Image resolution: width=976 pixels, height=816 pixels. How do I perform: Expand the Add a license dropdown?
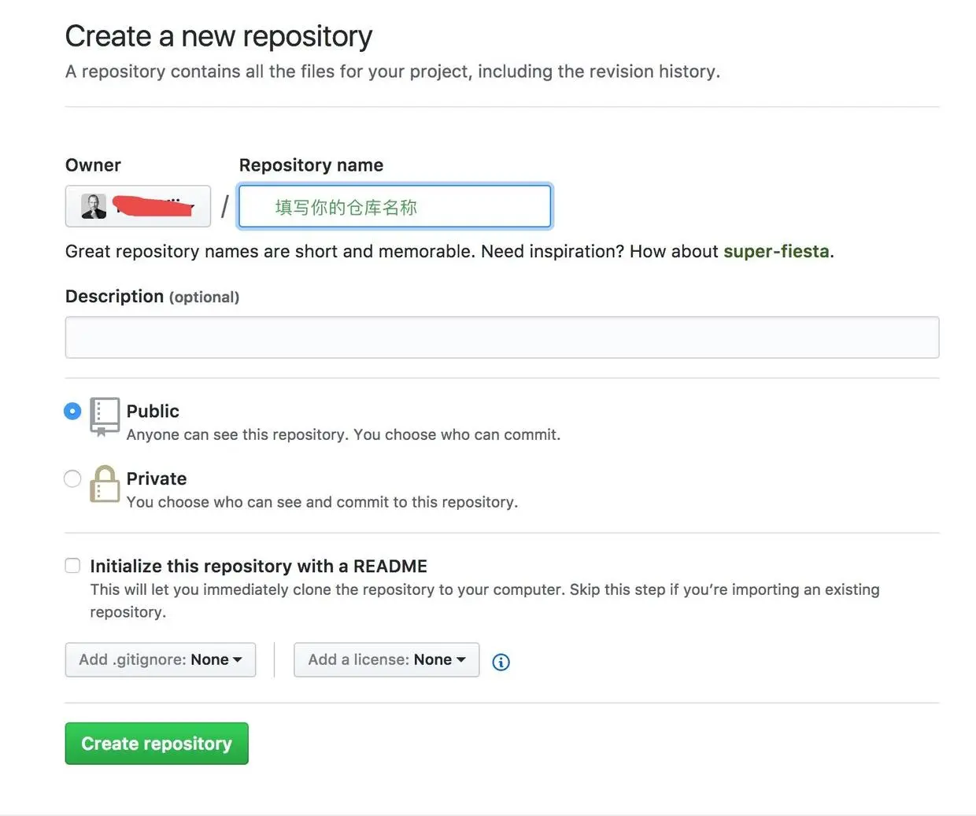click(386, 659)
